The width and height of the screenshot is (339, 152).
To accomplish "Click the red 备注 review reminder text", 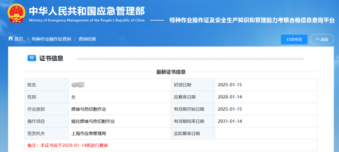I will (x=68, y=145).
